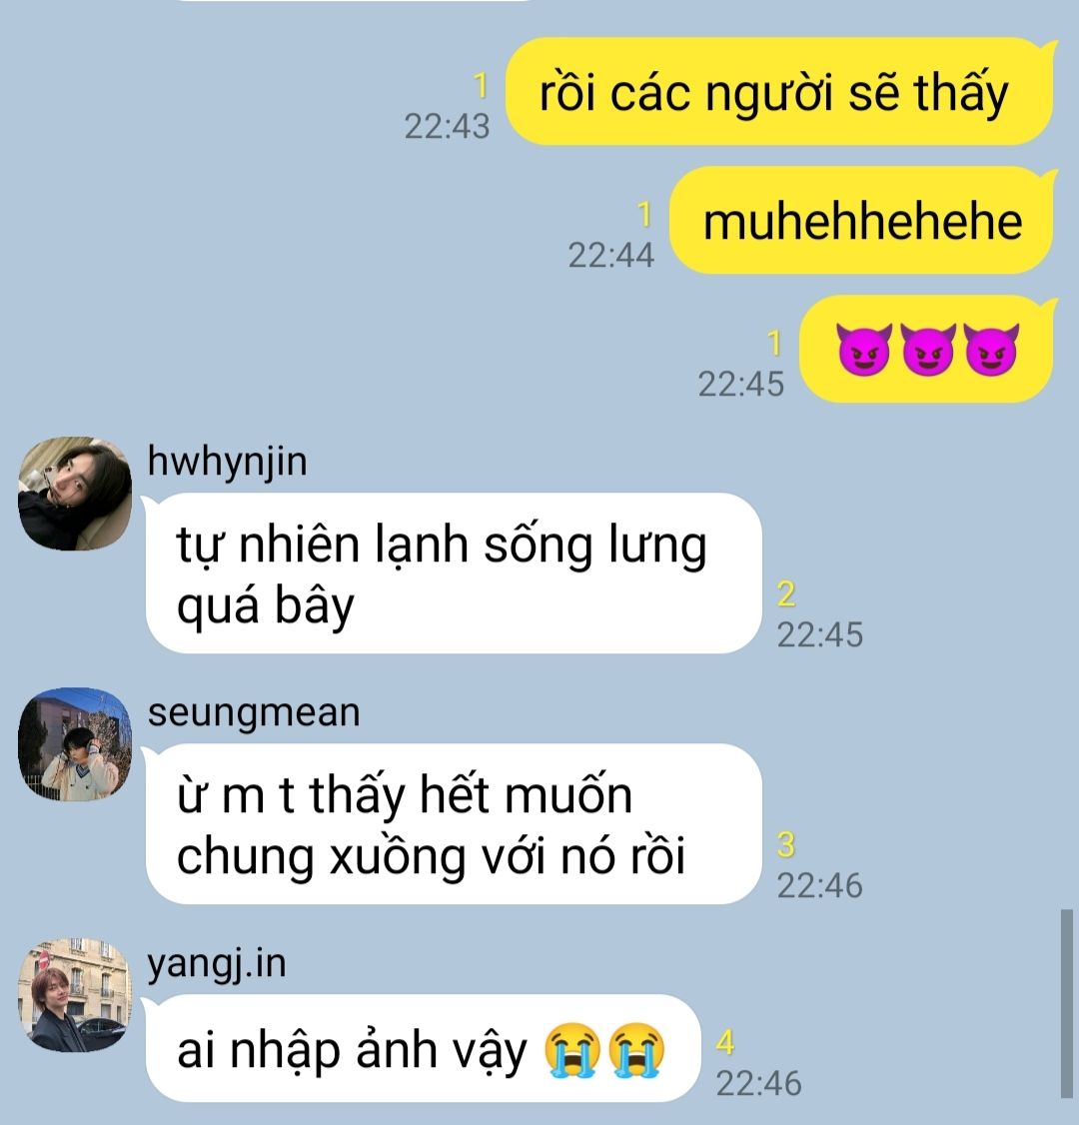Image resolution: width=1079 pixels, height=1125 pixels.
Task: Open seungmean's profile avatar
Action: [75, 744]
